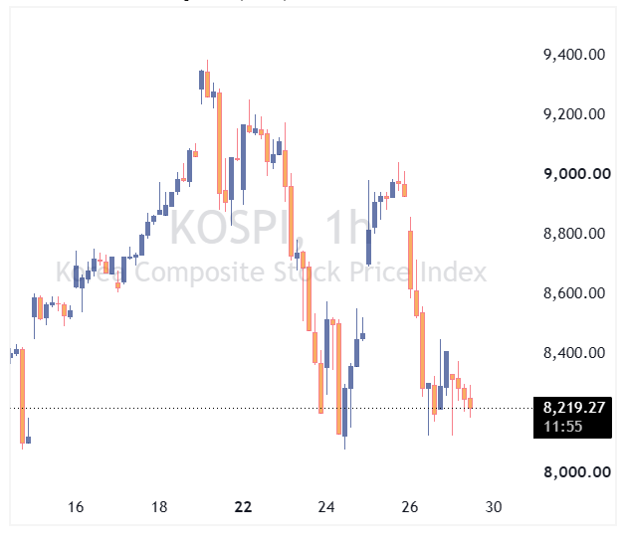Click the Korea Composite Stock Price Index watermark

[271, 272]
